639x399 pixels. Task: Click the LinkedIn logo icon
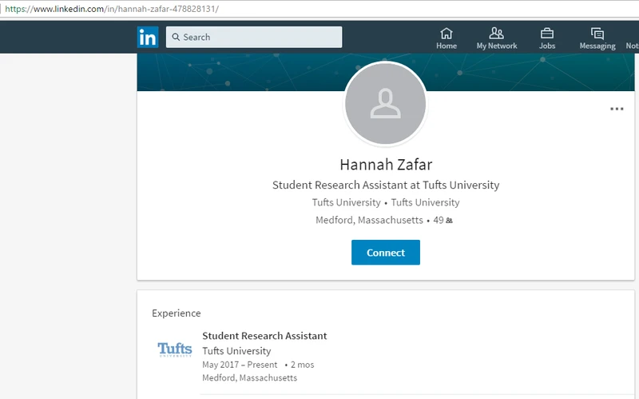tap(148, 37)
